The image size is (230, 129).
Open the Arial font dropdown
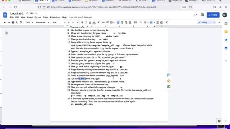tap(59, 22)
